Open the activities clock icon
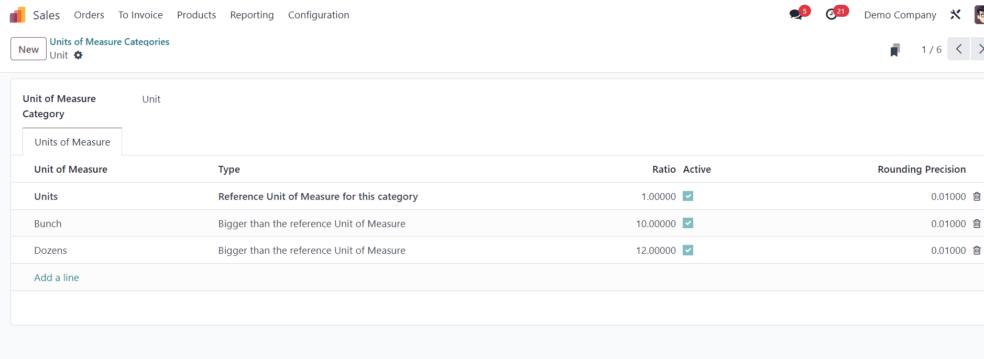The height and width of the screenshot is (359, 984). click(832, 15)
